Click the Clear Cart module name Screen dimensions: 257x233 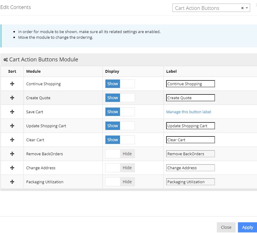(x=35, y=140)
